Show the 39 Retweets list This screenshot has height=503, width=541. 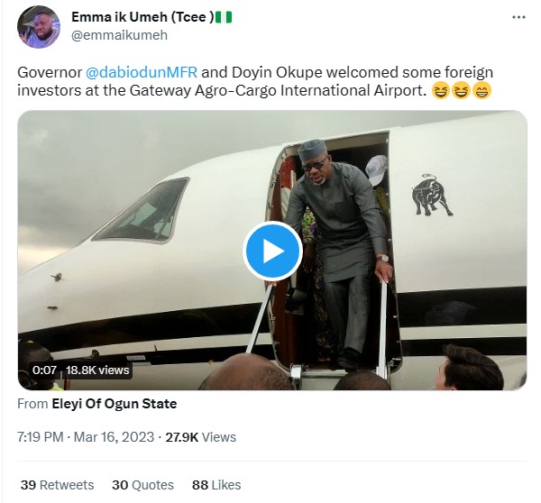(x=57, y=485)
